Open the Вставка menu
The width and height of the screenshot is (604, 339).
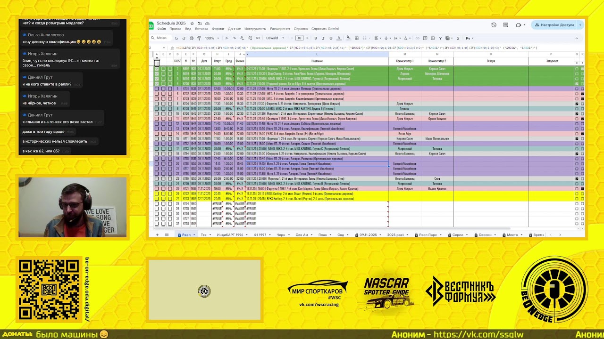201,29
